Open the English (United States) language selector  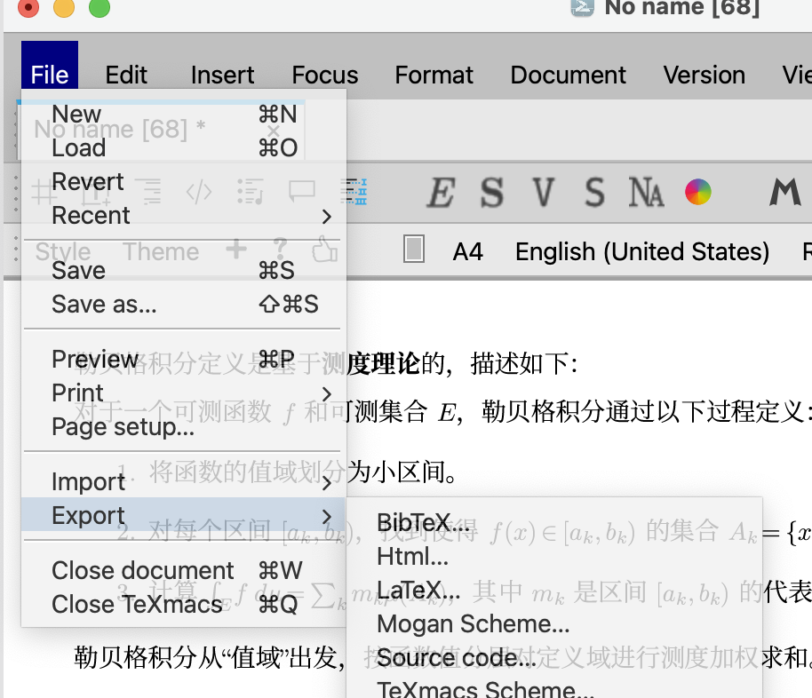point(641,252)
